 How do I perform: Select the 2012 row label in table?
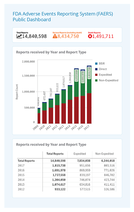[21, 189]
